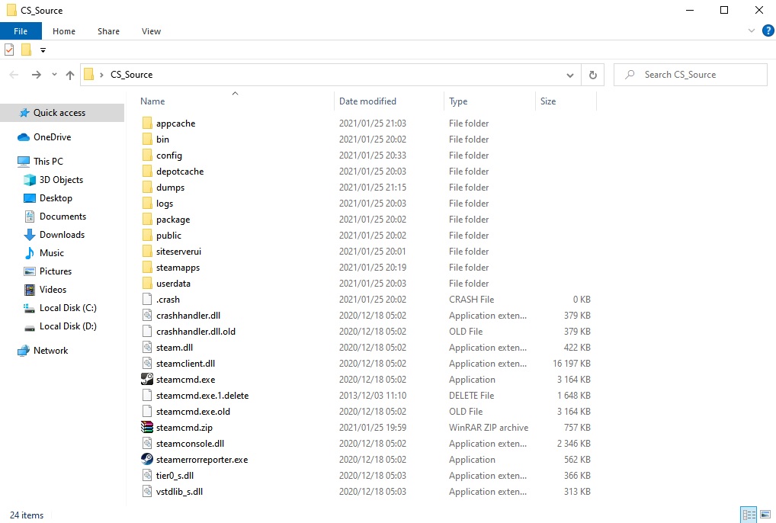Open the recent locations dropdown arrow
The image size is (776, 523).
click(54, 75)
